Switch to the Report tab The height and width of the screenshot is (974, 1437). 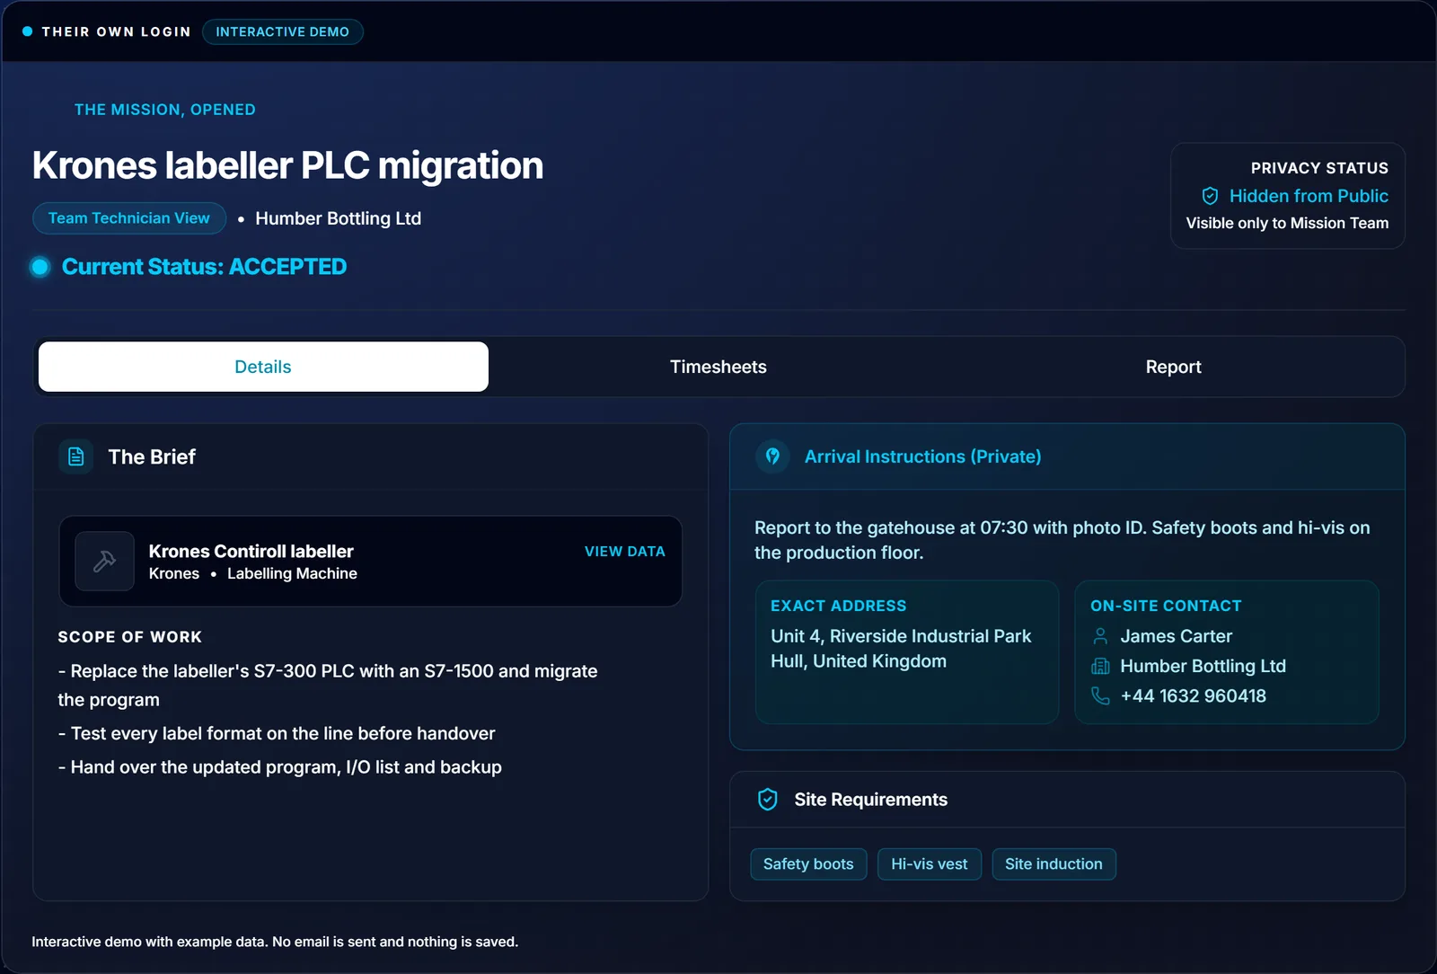click(x=1173, y=367)
